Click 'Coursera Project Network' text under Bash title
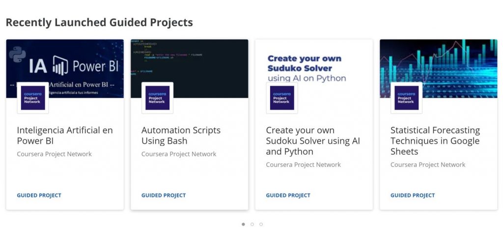Screen dimensions: 503x235 click(x=179, y=154)
